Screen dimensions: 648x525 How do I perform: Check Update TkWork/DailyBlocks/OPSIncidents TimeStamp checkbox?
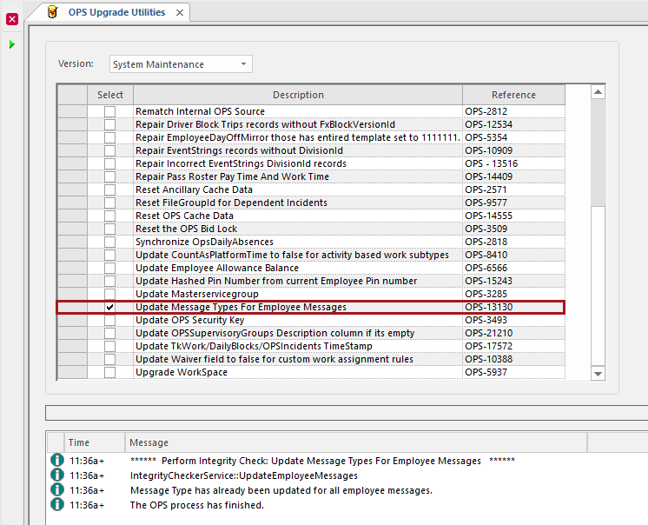point(110,346)
